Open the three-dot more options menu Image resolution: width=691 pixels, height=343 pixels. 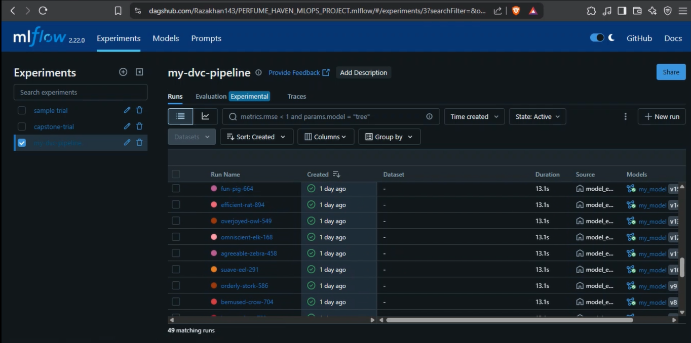pos(625,116)
